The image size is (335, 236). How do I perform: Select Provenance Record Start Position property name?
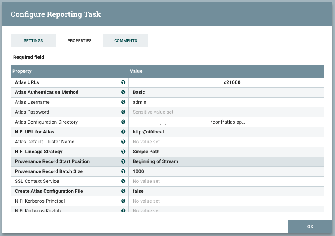[52, 161]
